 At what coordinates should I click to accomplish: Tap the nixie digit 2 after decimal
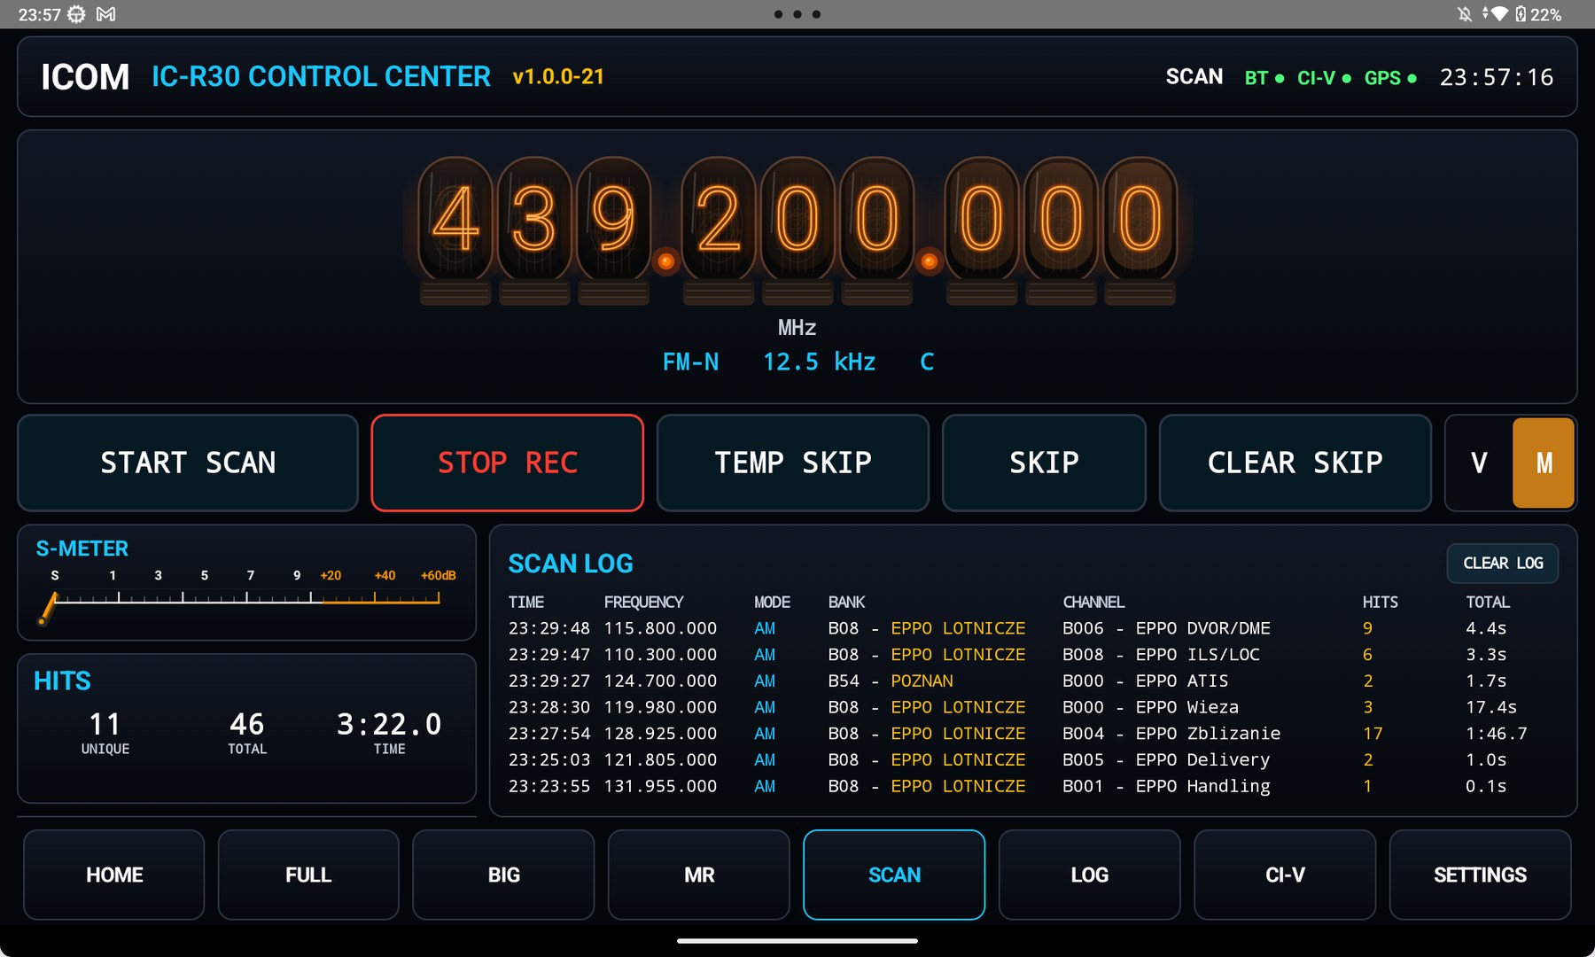[x=719, y=219]
